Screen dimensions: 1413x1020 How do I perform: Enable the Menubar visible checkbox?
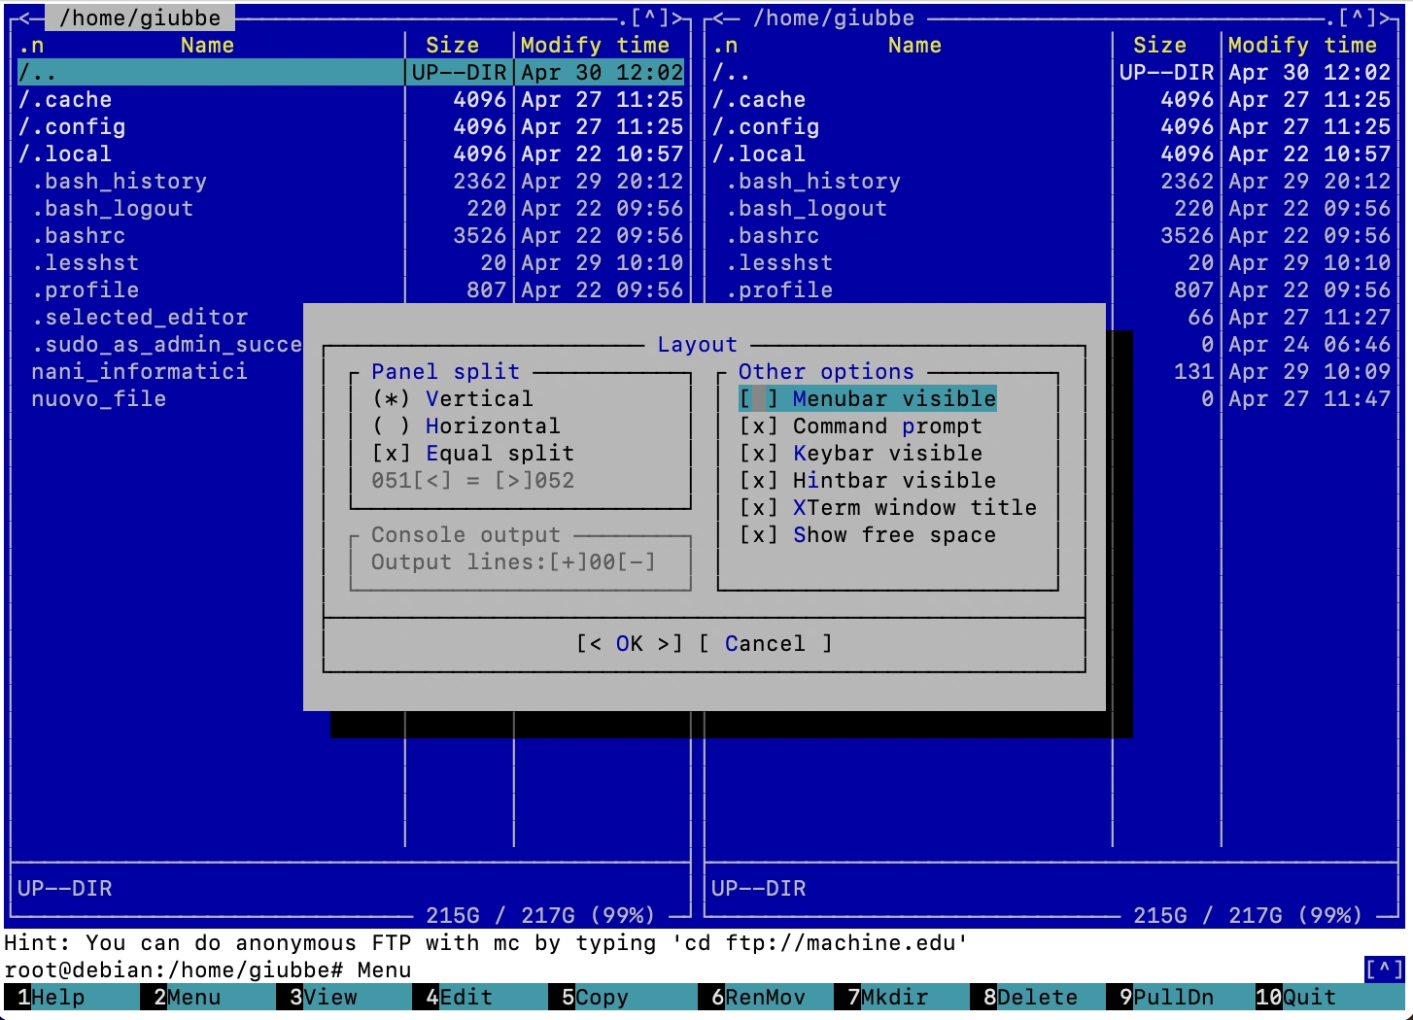click(x=759, y=399)
